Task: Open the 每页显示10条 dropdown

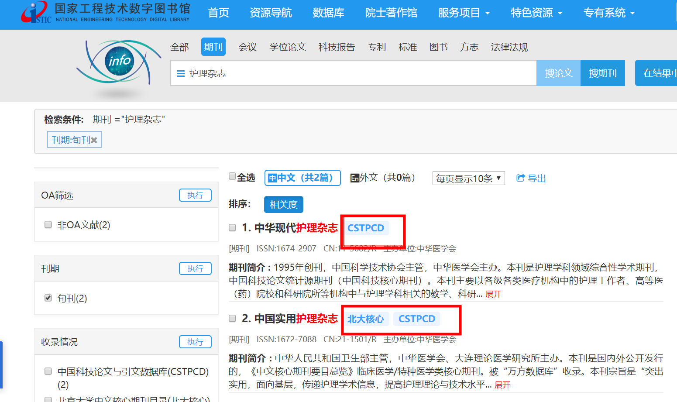Action: [x=468, y=178]
